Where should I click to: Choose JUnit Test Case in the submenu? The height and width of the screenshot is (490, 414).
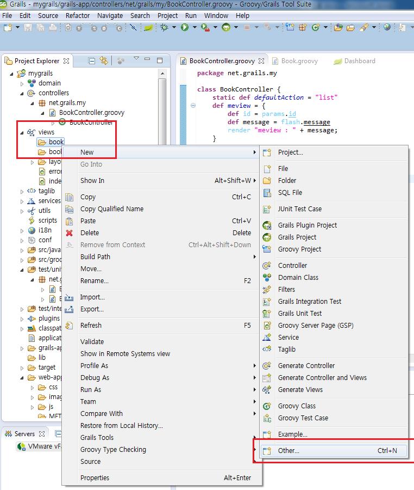coord(334,209)
